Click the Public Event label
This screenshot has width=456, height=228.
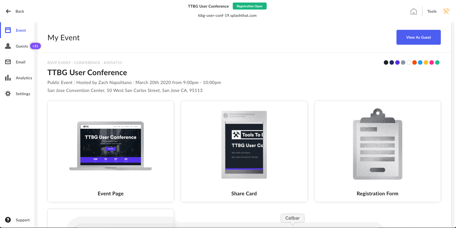click(60, 82)
